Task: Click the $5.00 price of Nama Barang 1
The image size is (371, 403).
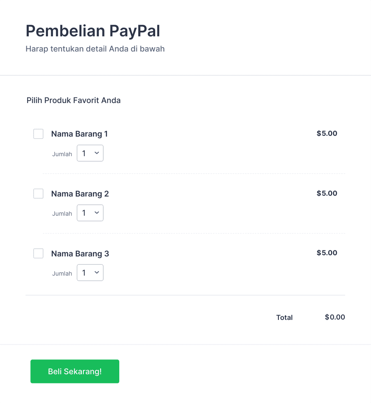Action: (x=327, y=133)
